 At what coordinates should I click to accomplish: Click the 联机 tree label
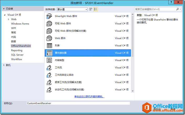tap(8, 65)
